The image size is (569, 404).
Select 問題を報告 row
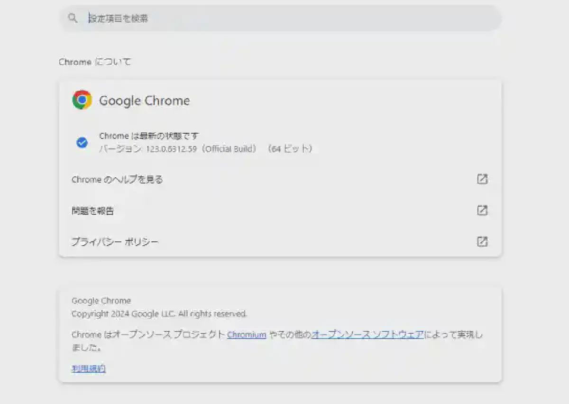[280, 211]
